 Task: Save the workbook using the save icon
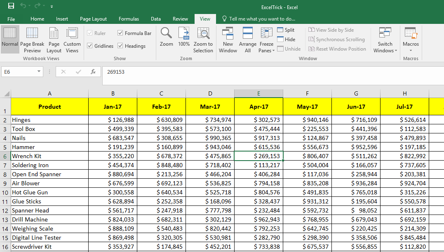click(11, 6)
